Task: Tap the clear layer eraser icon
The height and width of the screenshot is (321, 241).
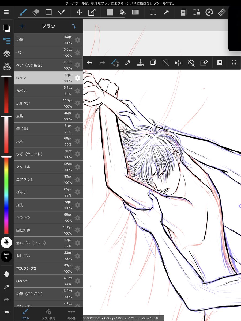Action: [204, 63]
